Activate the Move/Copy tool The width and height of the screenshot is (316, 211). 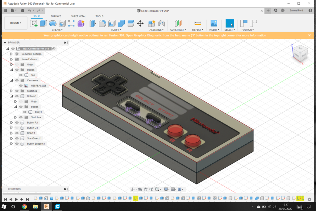140,23
